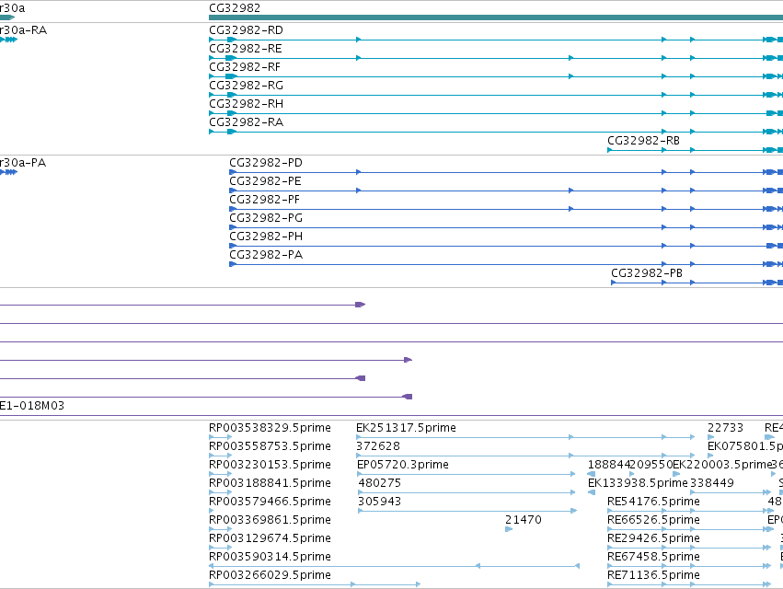Screen dimensions: 783x589
Task: Select the teal CG32982 gene bar
Action: pos(496,17)
